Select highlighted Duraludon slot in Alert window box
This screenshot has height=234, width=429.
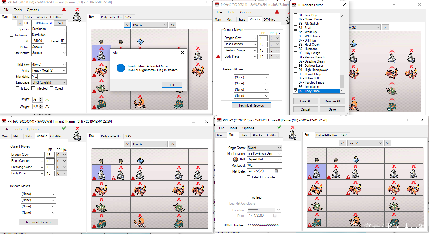pos(101,54)
